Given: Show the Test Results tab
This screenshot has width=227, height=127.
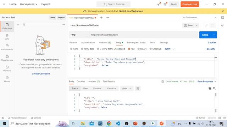Looking at the screenshot, I should click(x=109, y=81).
